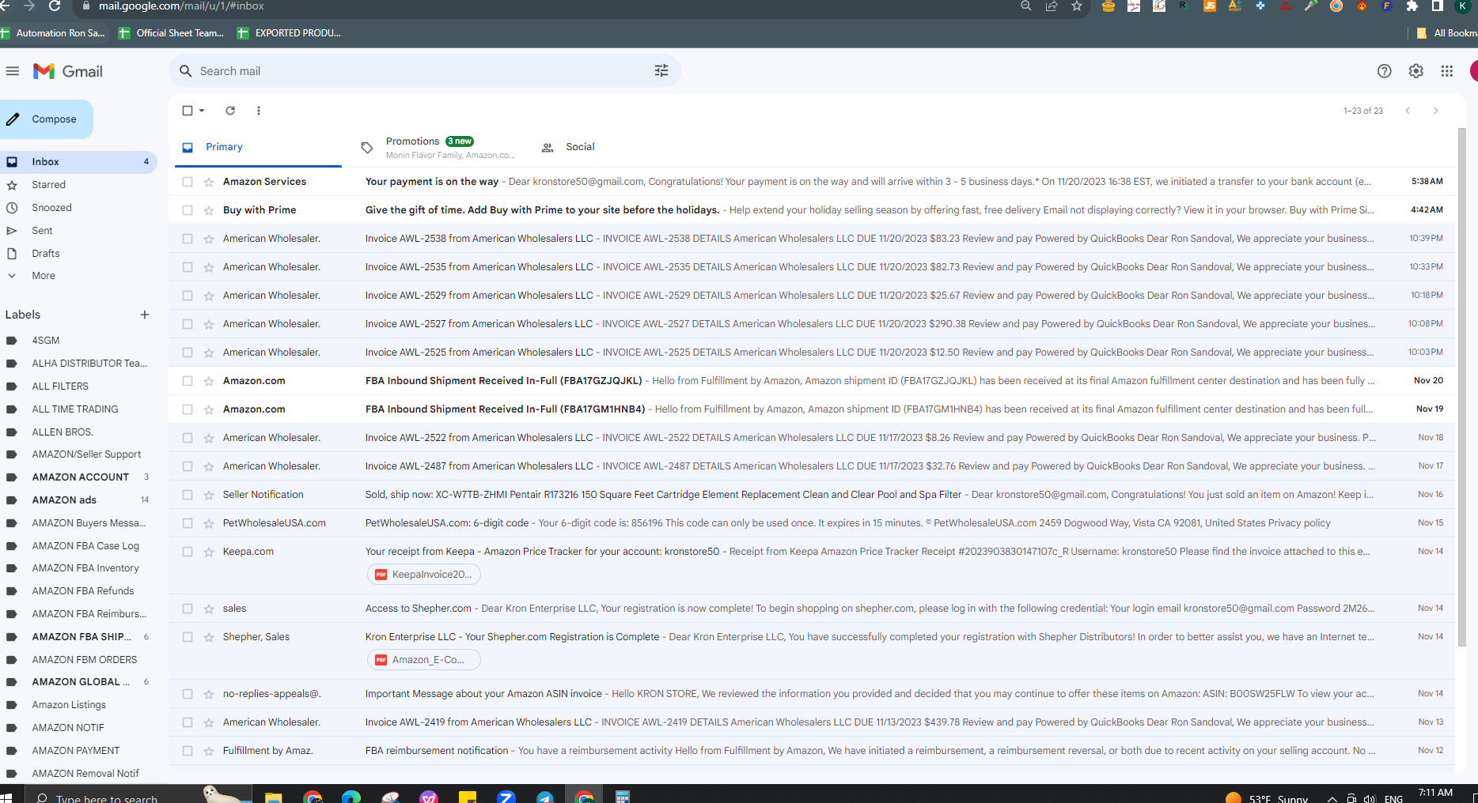Open the Snoozed folder
This screenshot has height=803, width=1478.
(51, 208)
